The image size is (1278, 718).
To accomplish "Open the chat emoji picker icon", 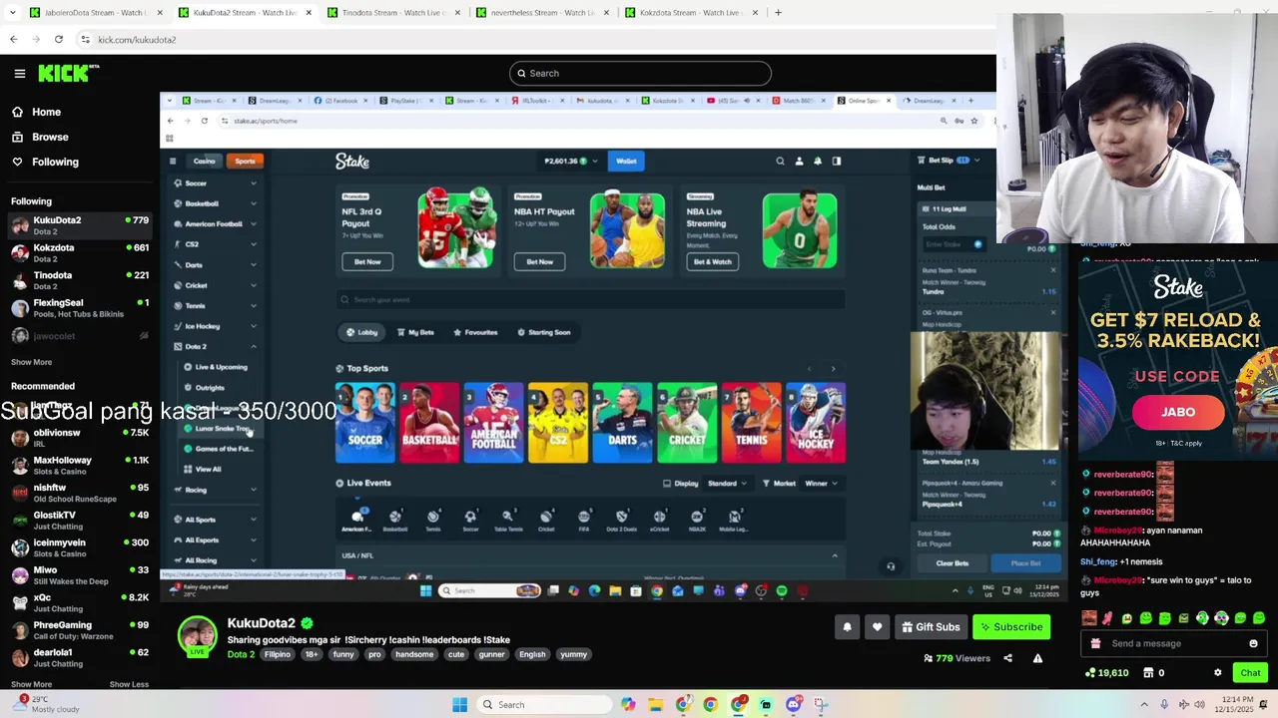I will tap(1253, 643).
